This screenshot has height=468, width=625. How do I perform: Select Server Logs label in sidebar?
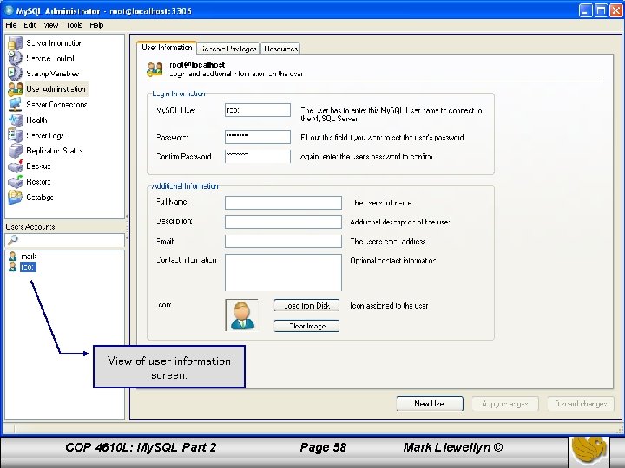point(45,136)
